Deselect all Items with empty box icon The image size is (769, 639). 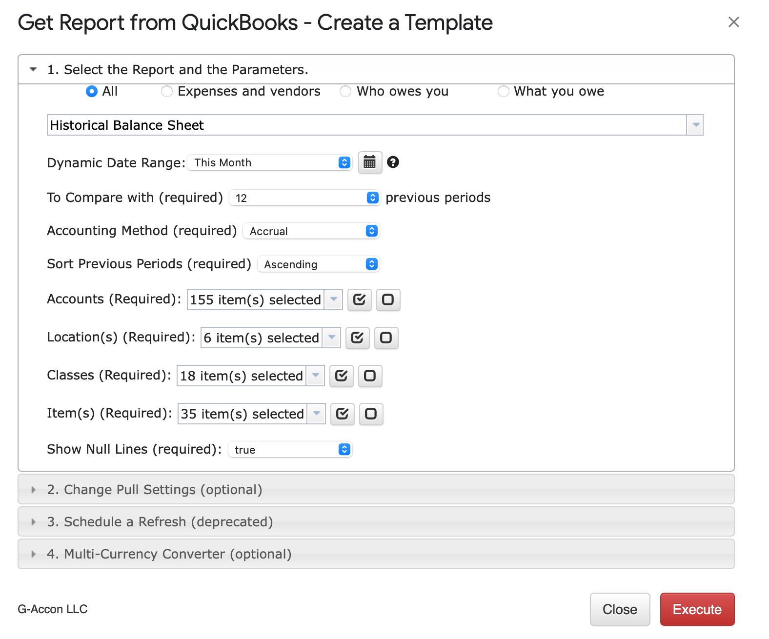371,414
